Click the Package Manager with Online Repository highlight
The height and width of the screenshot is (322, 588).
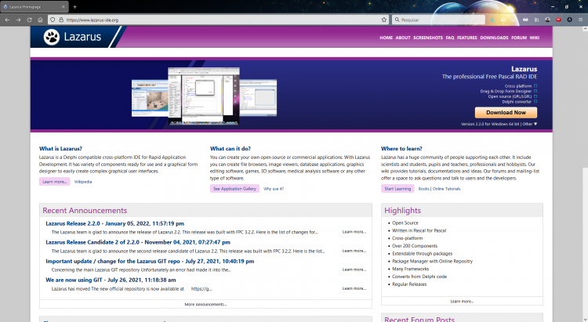click(432, 261)
